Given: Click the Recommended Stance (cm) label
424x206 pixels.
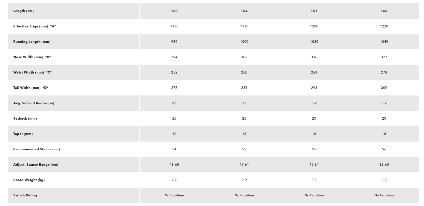Looking at the screenshot, I should (x=36, y=149).
